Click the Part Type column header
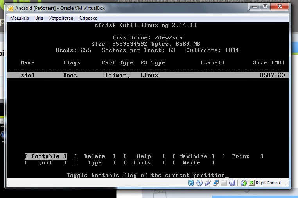Image resolution: width=298 pixels, height=198 pixels. point(117,63)
